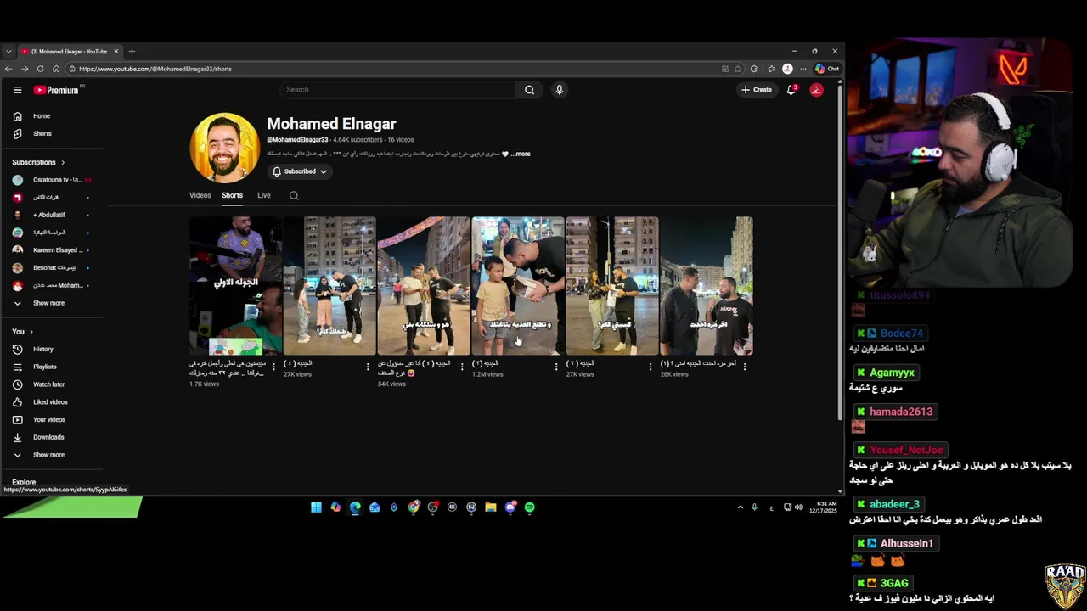Screen dimensions: 1087x611
Task: Open the Copilot Chat button
Action: coord(827,69)
